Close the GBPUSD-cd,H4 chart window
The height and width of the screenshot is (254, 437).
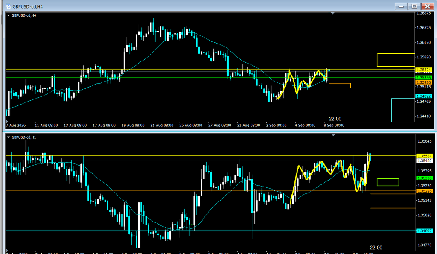pos(427,6)
